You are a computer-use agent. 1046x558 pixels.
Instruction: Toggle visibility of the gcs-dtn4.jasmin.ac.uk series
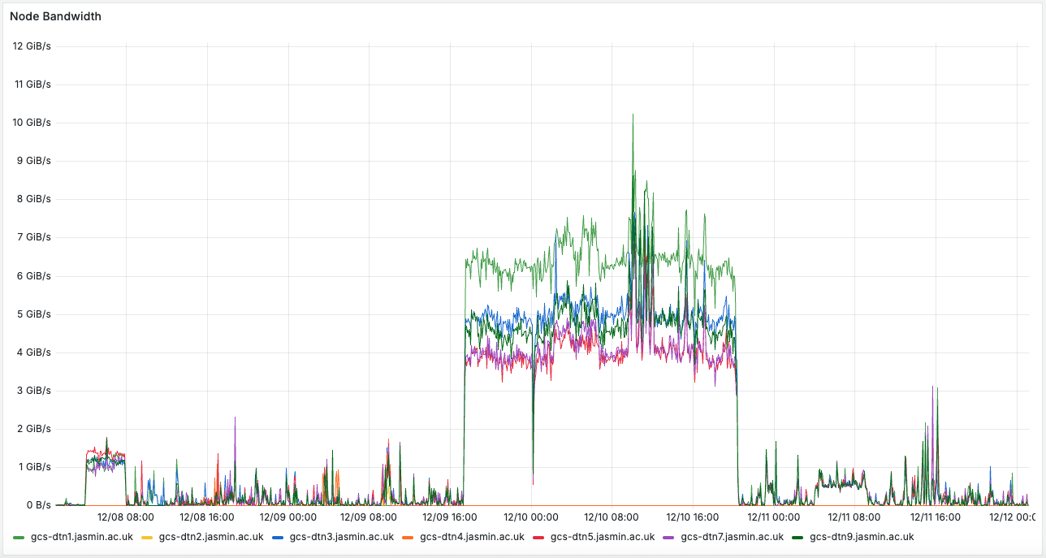472,537
